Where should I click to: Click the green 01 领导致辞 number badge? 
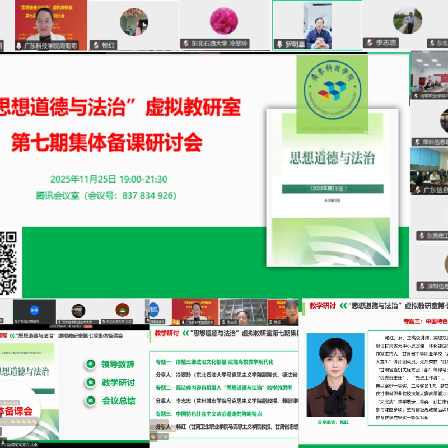coord(90,364)
